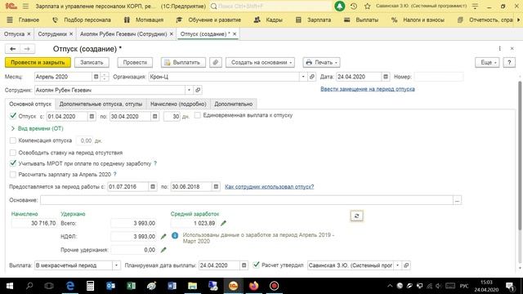
Task: Go back with the left arrow button
Action: (x=13, y=49)
